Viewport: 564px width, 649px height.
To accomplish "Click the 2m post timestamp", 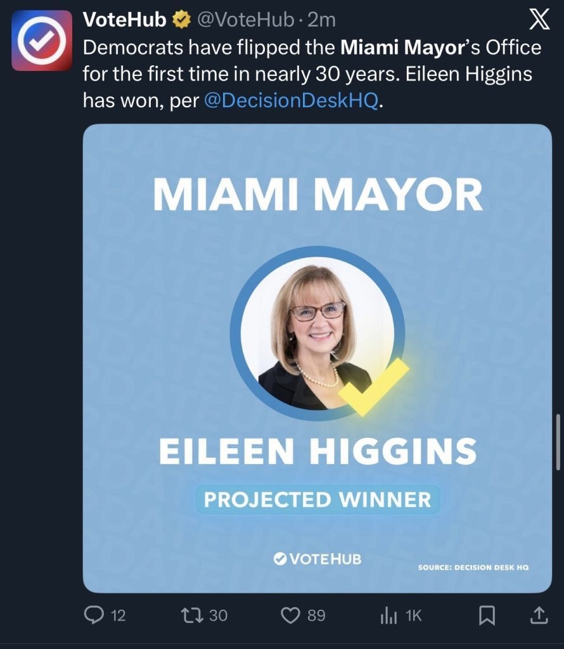I will coord(322,20).
